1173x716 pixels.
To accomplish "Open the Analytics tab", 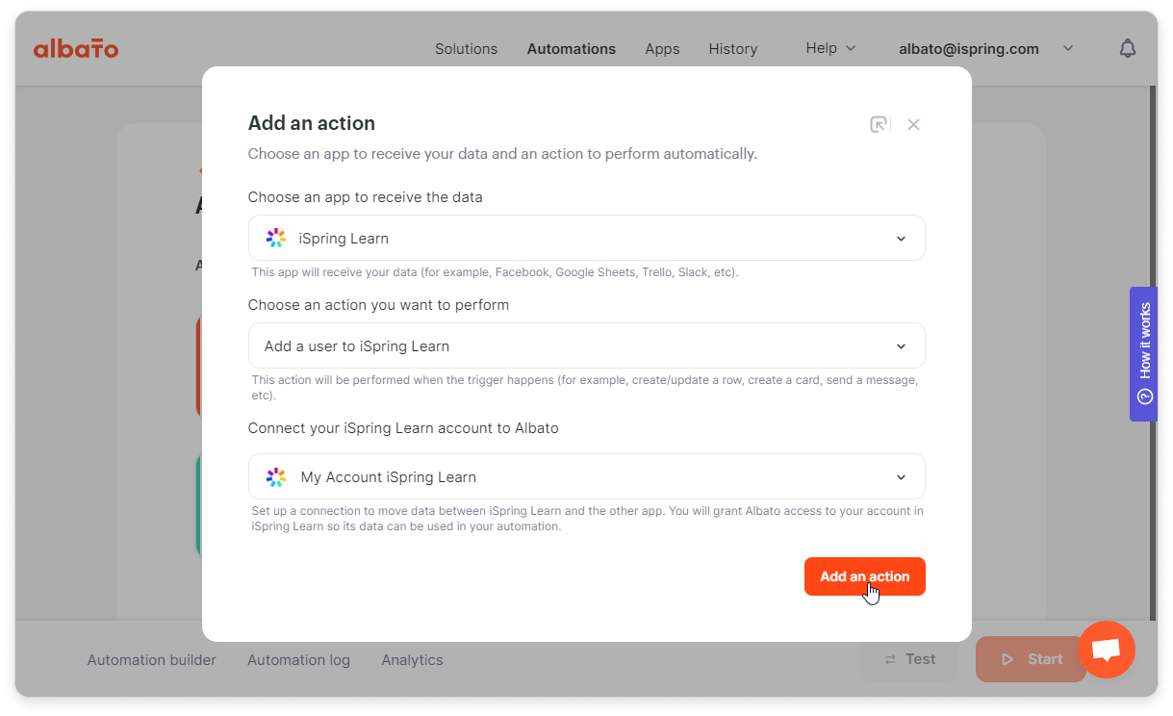I will click(x=412, y=660).
